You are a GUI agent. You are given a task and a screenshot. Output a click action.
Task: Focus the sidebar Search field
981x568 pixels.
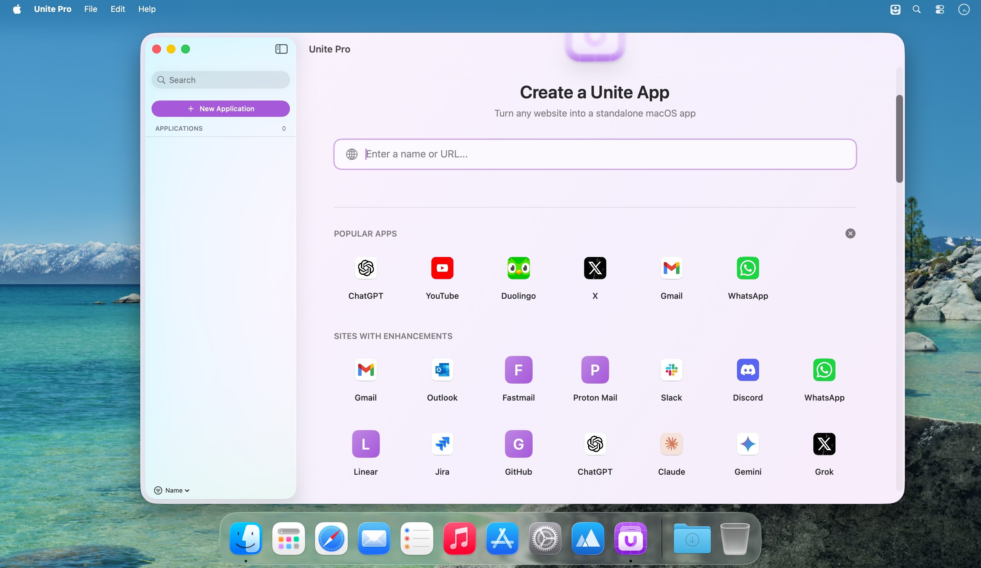220,80
